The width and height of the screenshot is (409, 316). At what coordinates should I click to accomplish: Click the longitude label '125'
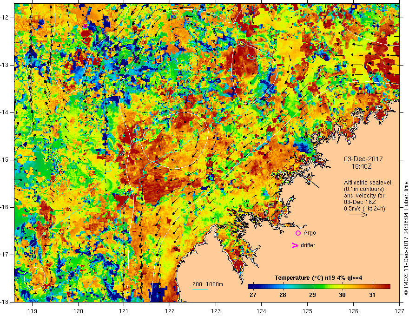point(308,311)
